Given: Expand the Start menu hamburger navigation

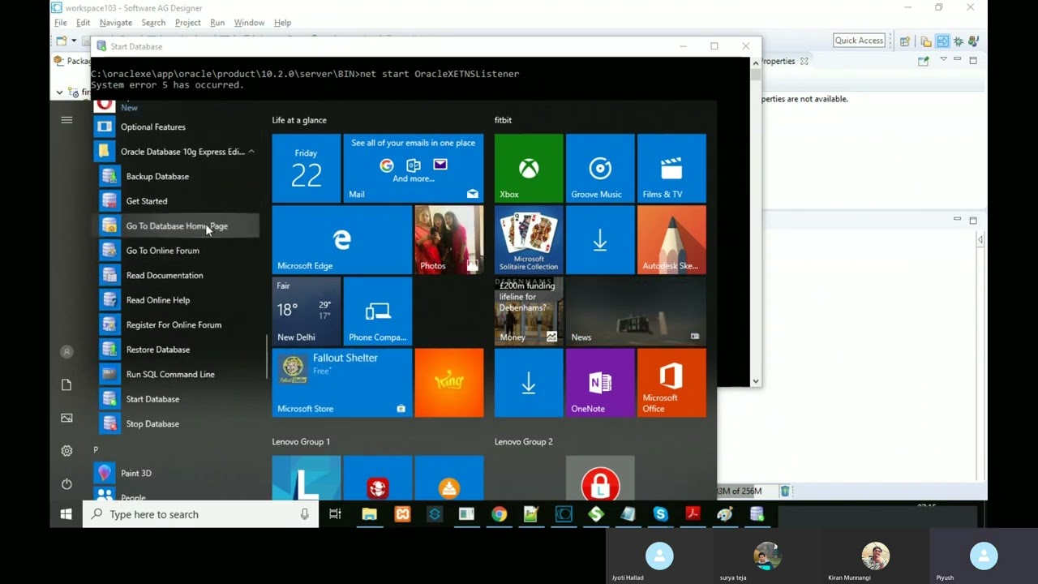Looking at the screenshot, I should click(66, 120).
